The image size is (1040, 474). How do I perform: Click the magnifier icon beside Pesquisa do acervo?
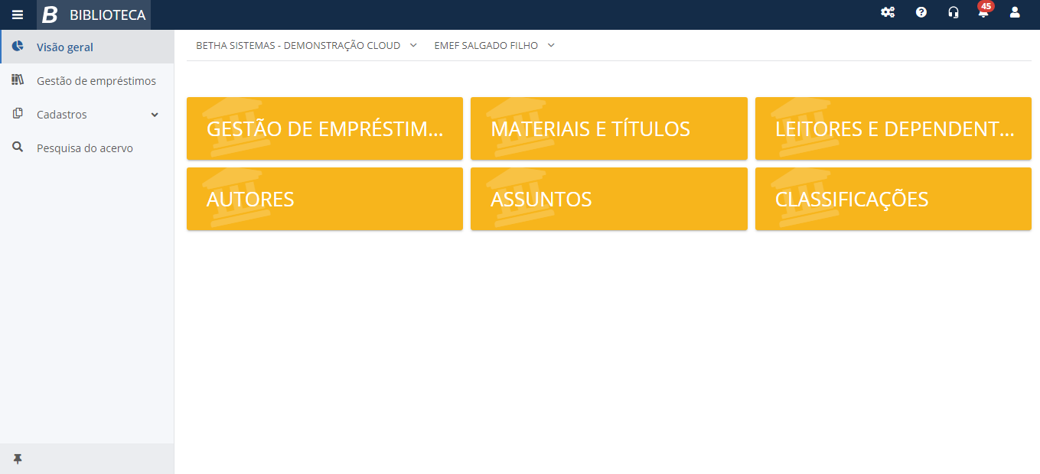18,148
